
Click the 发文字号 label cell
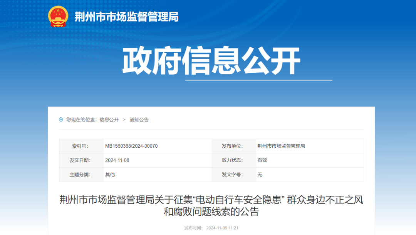click(x=231, y=175)
